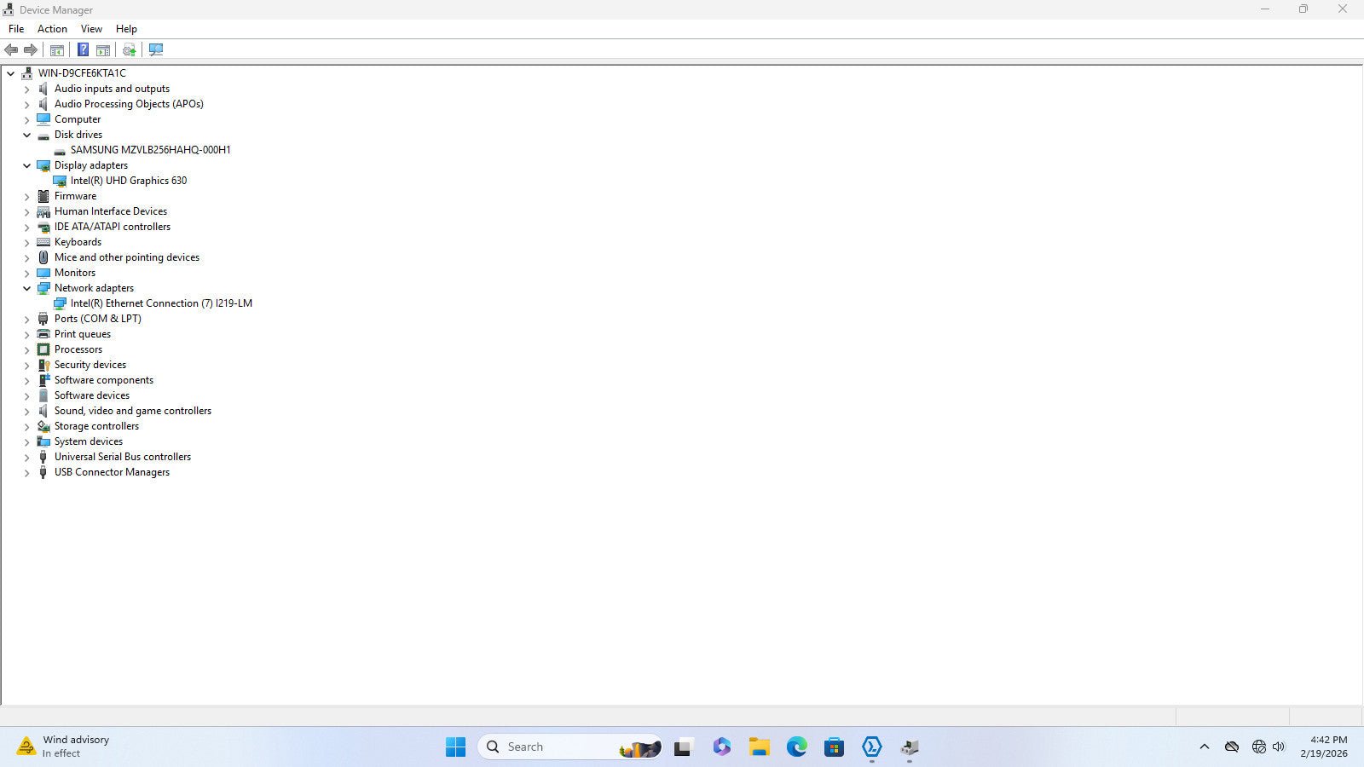Toggle the Show/Hide Console Tree toolbar icon
The height and width of the screenshot is (767, 1364).
point(57,50)
